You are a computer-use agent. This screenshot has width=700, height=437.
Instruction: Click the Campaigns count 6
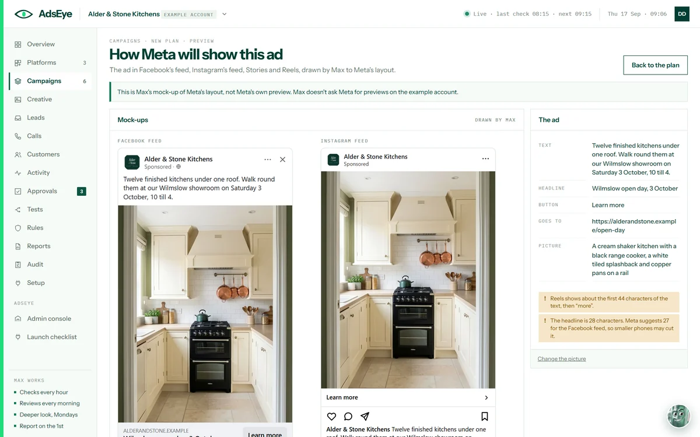(x=85, y=81)
